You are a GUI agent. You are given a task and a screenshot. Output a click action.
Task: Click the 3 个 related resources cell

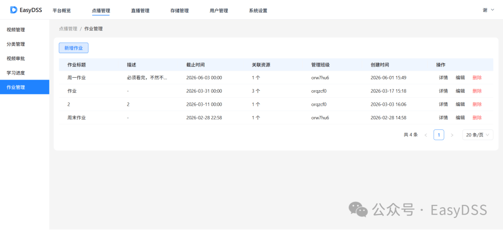(256, 91)
